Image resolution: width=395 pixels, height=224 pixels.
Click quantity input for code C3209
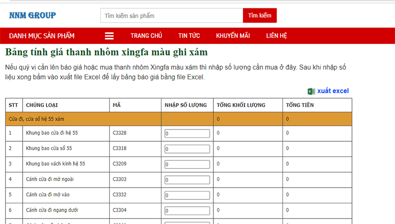pyautogui.click(x=187, y=164)
